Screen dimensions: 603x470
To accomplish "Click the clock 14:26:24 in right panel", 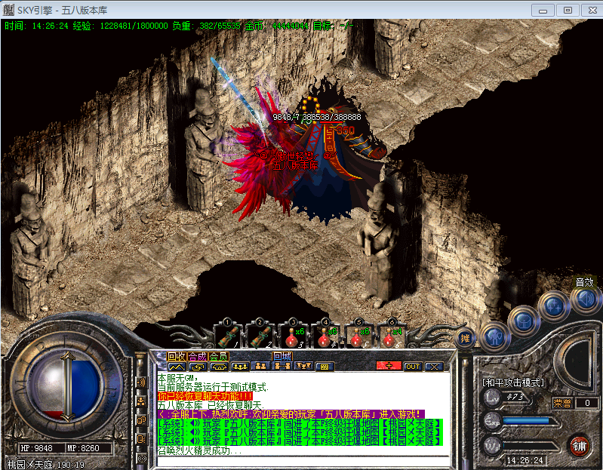I will coord(525,460).
